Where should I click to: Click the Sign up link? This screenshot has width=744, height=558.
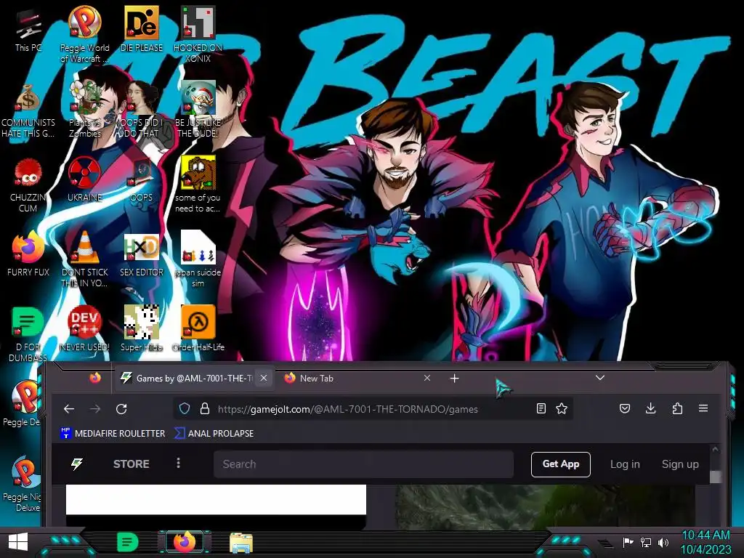click(x=680, y=464)
